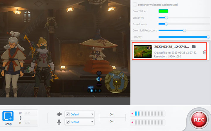Adjust the Color Spill Reduction slider
Screen dimensions: 211x131
pos(185,30)
